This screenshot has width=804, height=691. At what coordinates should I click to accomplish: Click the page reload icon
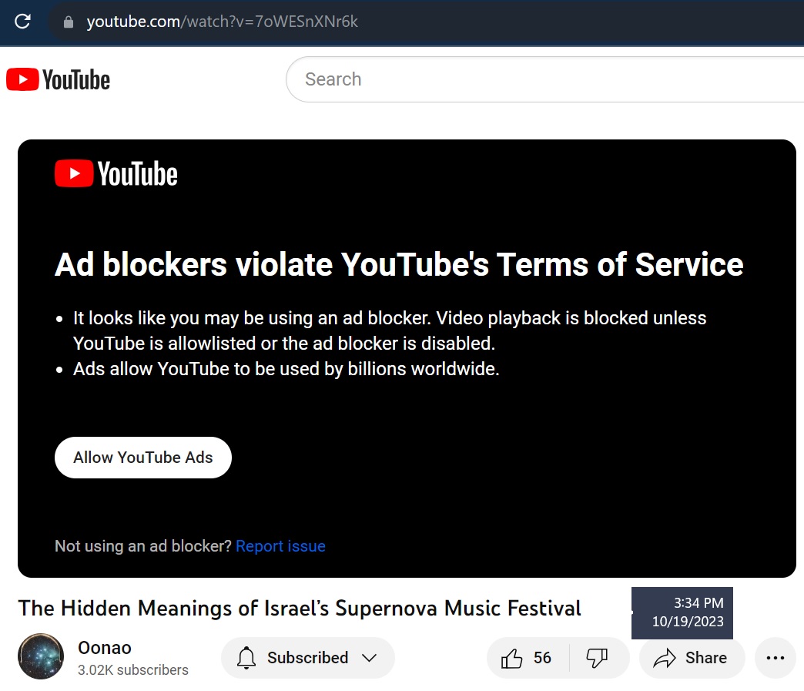22,22
